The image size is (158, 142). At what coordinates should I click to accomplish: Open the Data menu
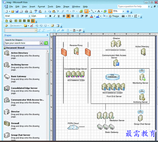point(58,7)
